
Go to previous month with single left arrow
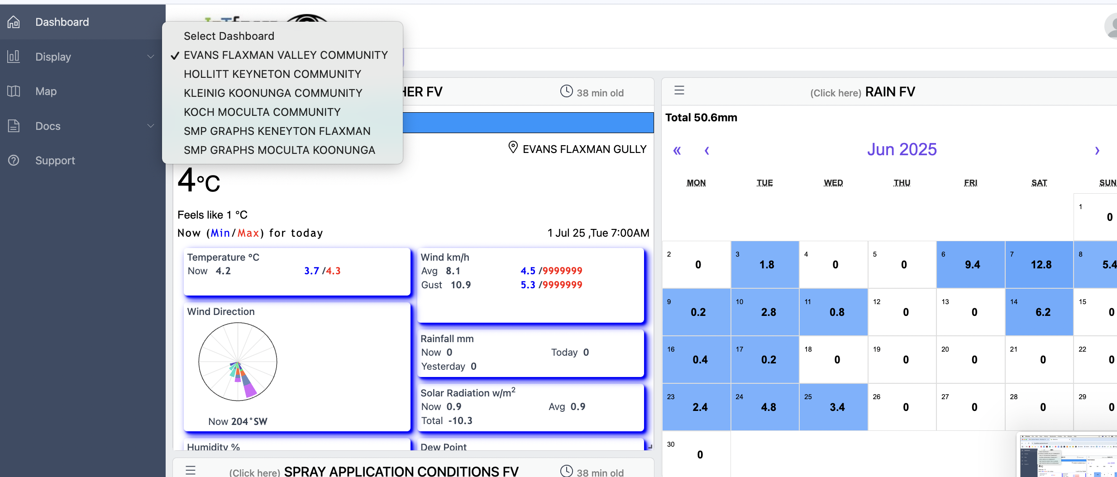click(706, 151)
